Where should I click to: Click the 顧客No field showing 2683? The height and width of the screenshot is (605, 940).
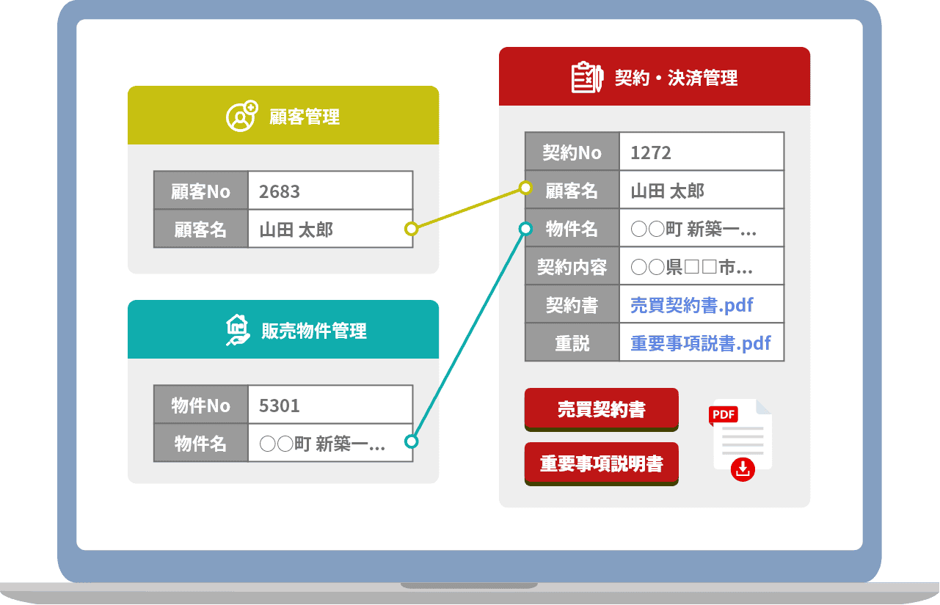click(x=329, y=191)
